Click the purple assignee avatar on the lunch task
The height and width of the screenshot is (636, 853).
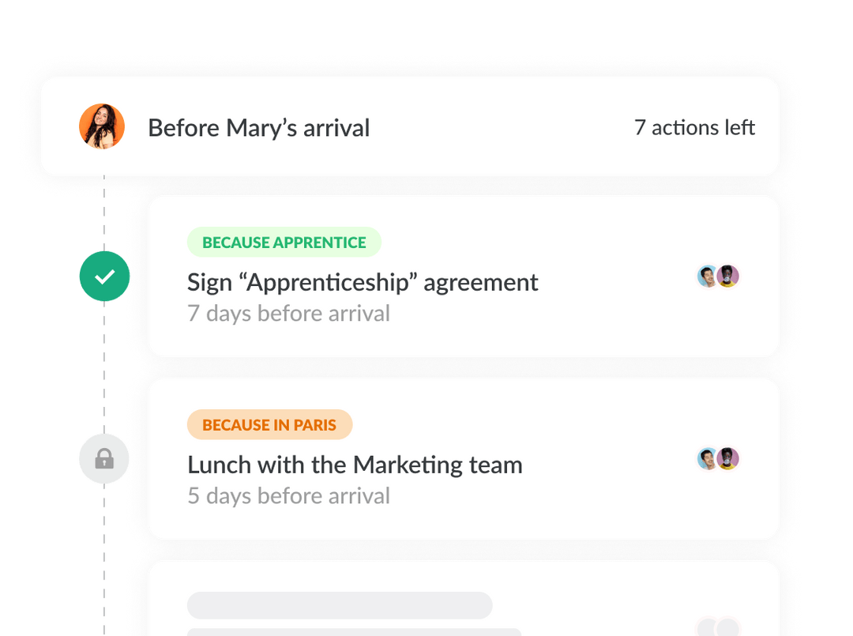pos(727,458)
